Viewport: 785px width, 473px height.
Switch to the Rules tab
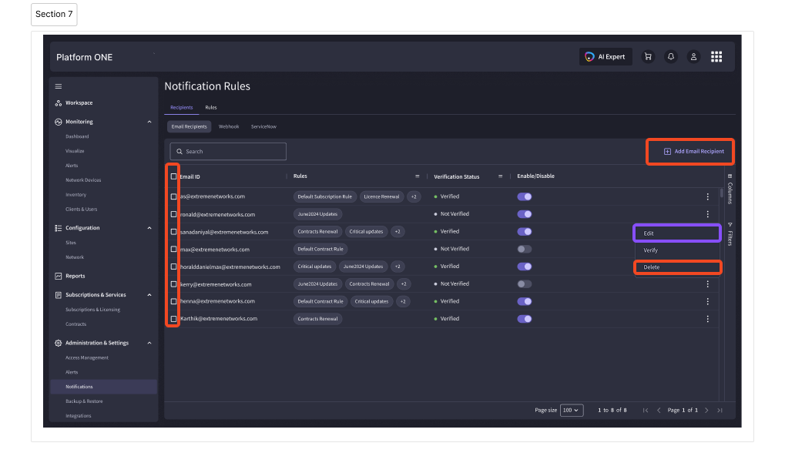(x=211, y=108)
